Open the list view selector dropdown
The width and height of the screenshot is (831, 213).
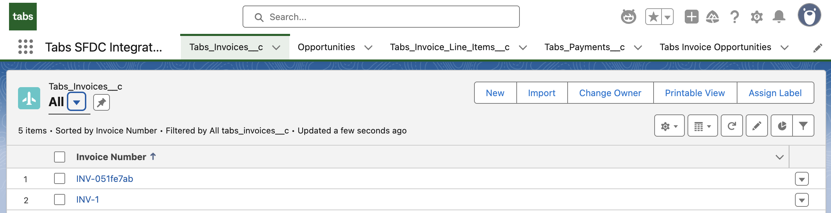pos(77,102)
